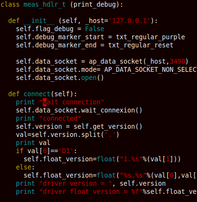The height and width of the screenshot is (202, 197).
Task: Click wait_connexion() method call
Action: 111,110
